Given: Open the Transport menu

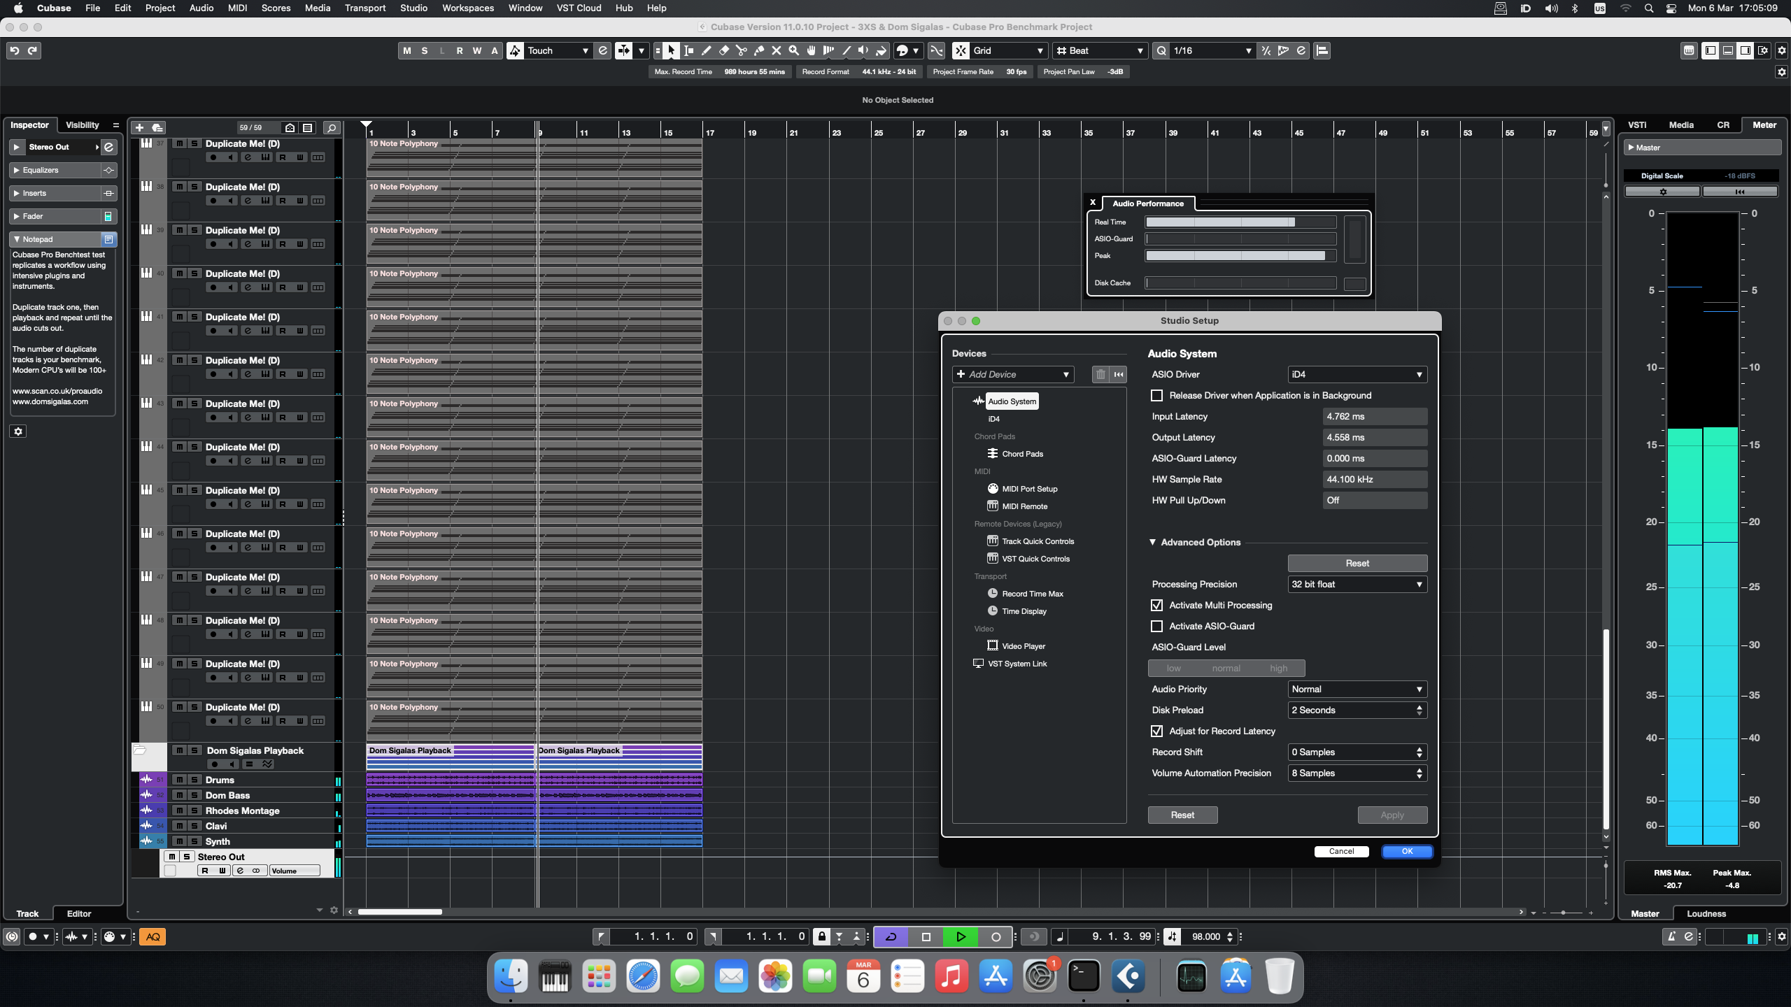Looking at the screenshot, I should [x=364, y=8].
